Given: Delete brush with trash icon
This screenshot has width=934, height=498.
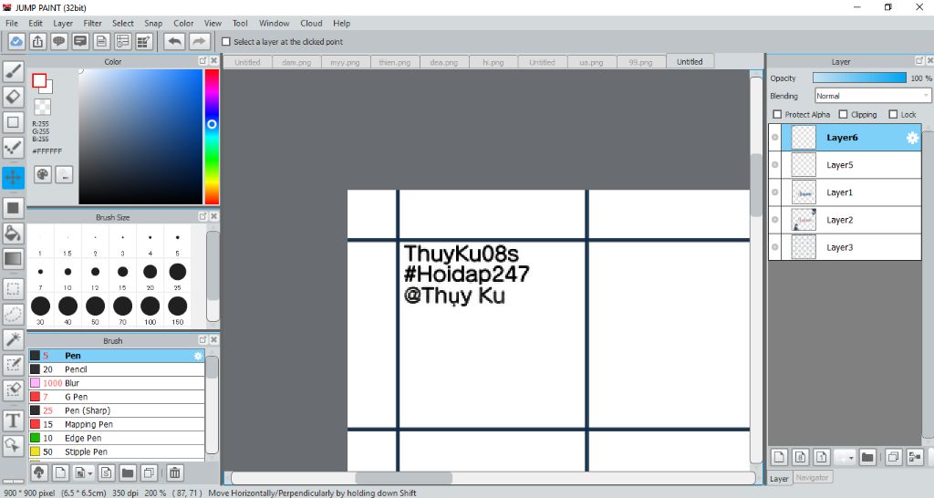Looking at the screenshot, I should (174, 473).
